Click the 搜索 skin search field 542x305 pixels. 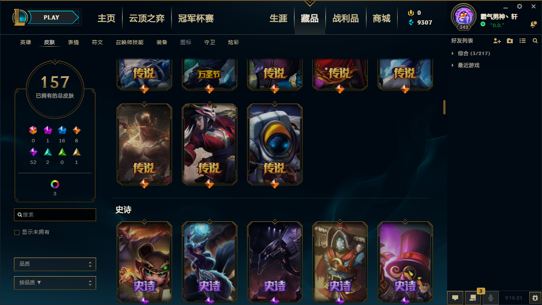click(55, 215)
